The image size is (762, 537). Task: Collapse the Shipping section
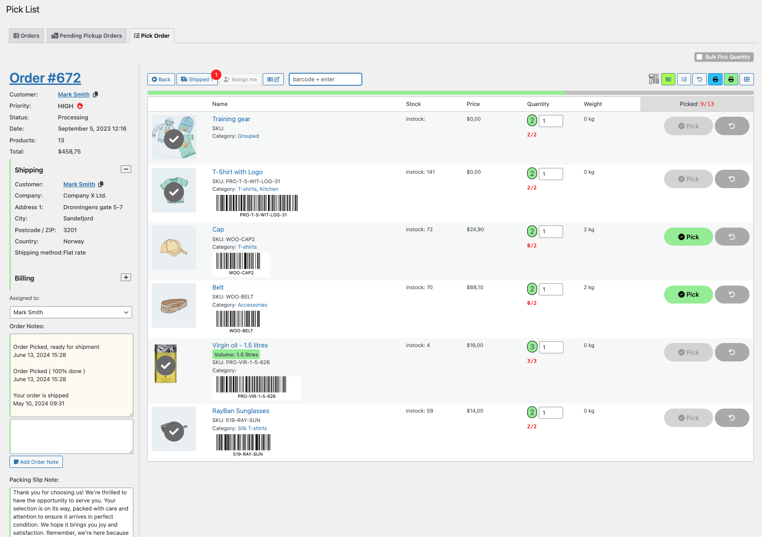(x=126, y=169)
